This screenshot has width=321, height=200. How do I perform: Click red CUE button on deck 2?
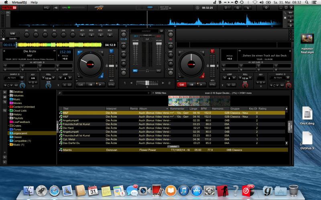point(182,84)
